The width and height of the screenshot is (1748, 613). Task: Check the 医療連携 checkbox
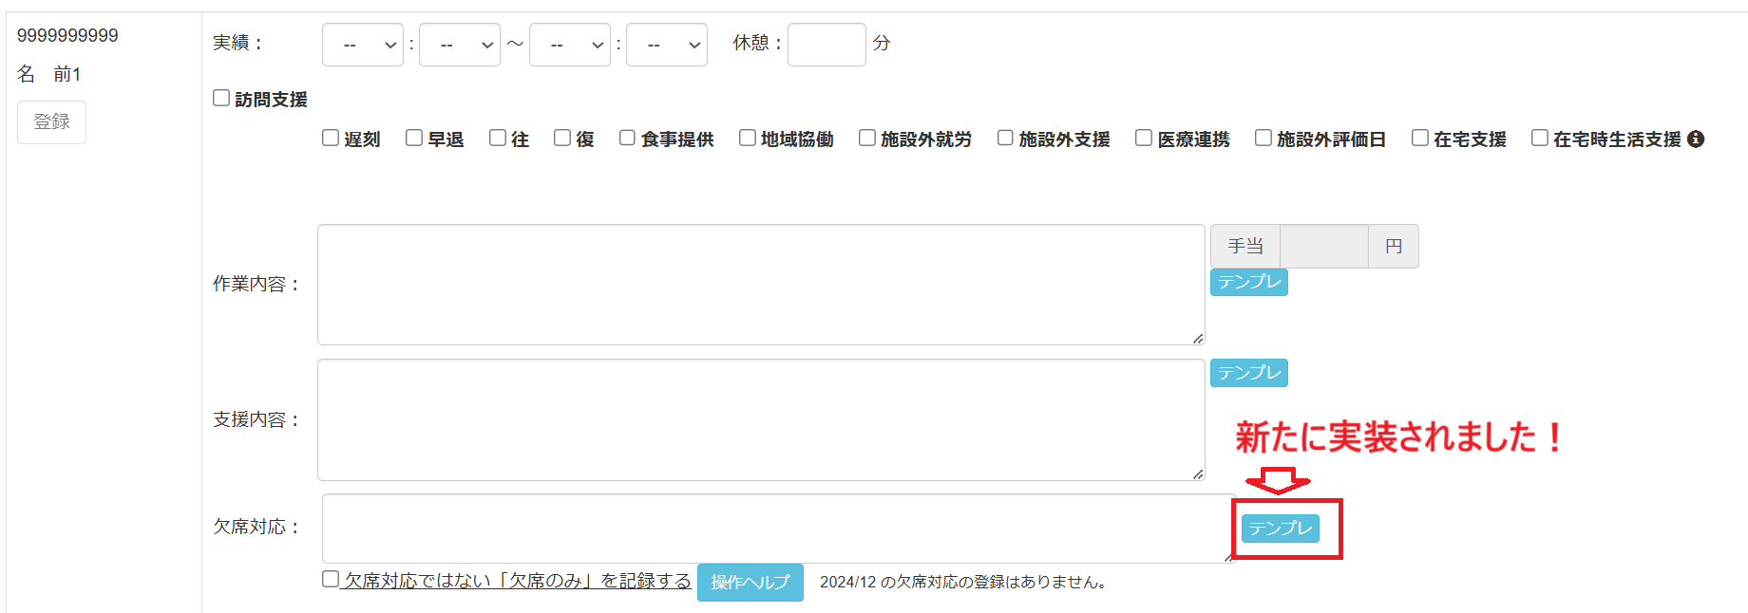1144,139
